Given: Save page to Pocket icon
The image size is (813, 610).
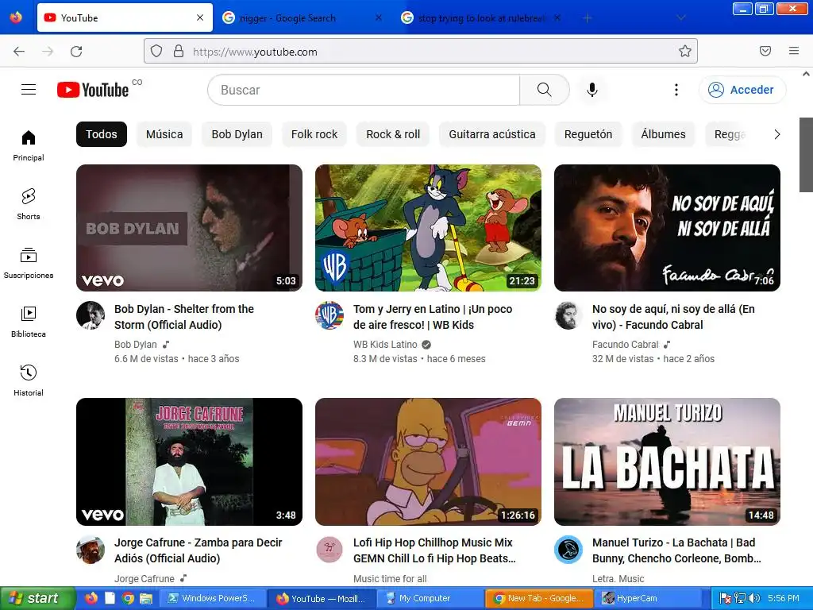Looking at the screenshot, I should point(765,51).
